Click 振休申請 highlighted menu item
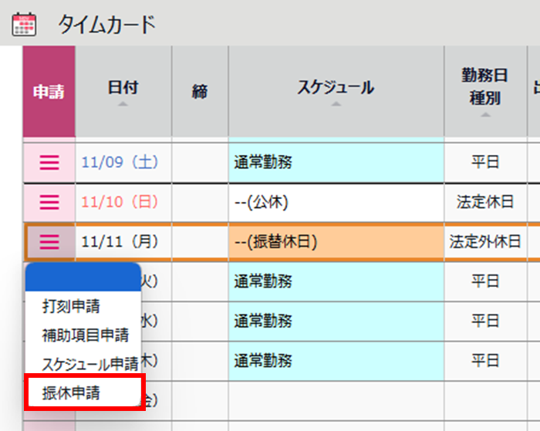Image resolution: width=540 pixels, height=431 pixels. 71,392
